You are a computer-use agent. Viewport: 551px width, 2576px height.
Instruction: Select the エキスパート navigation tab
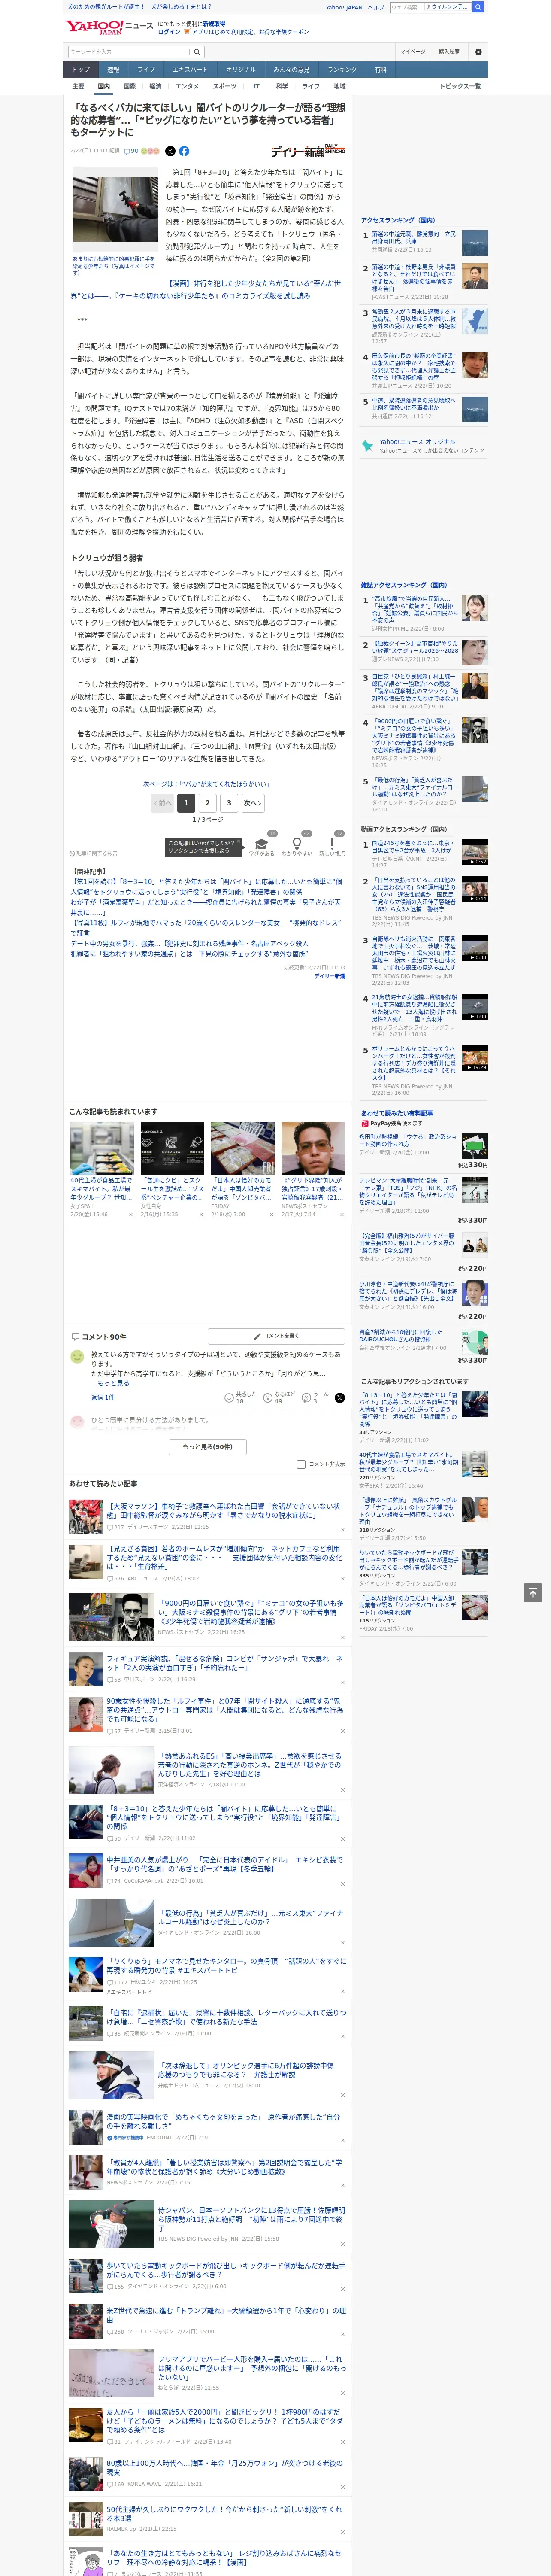tap(190, 70)
